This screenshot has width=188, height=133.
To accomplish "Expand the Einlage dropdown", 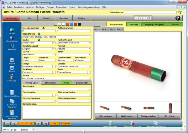I will (x=54, y=66).
